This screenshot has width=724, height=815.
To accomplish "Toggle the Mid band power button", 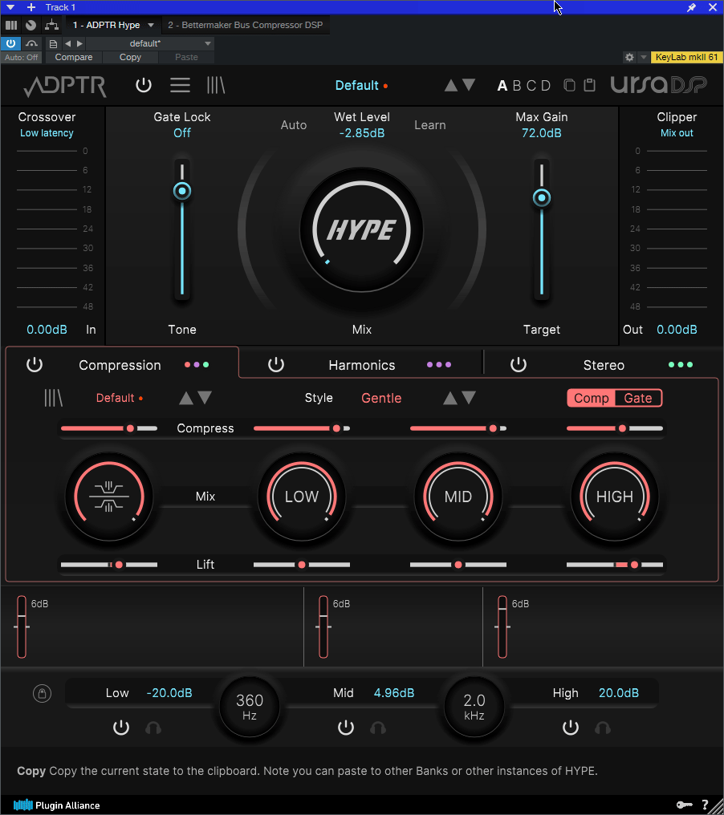I will [346, 728].
